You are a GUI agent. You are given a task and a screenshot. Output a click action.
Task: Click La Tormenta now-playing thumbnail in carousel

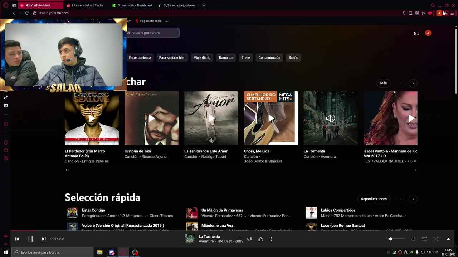331,118
